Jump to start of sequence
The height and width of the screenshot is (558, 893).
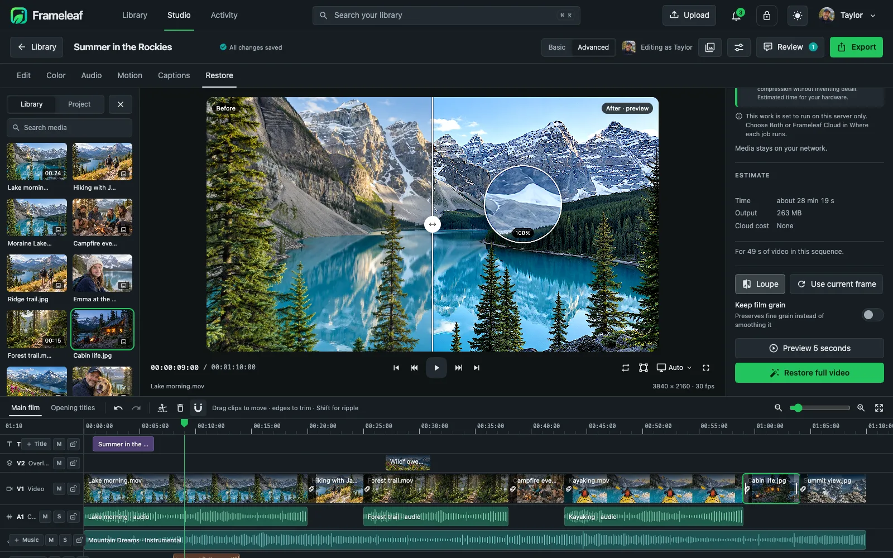pyautogui.click(x=396, y=368)
